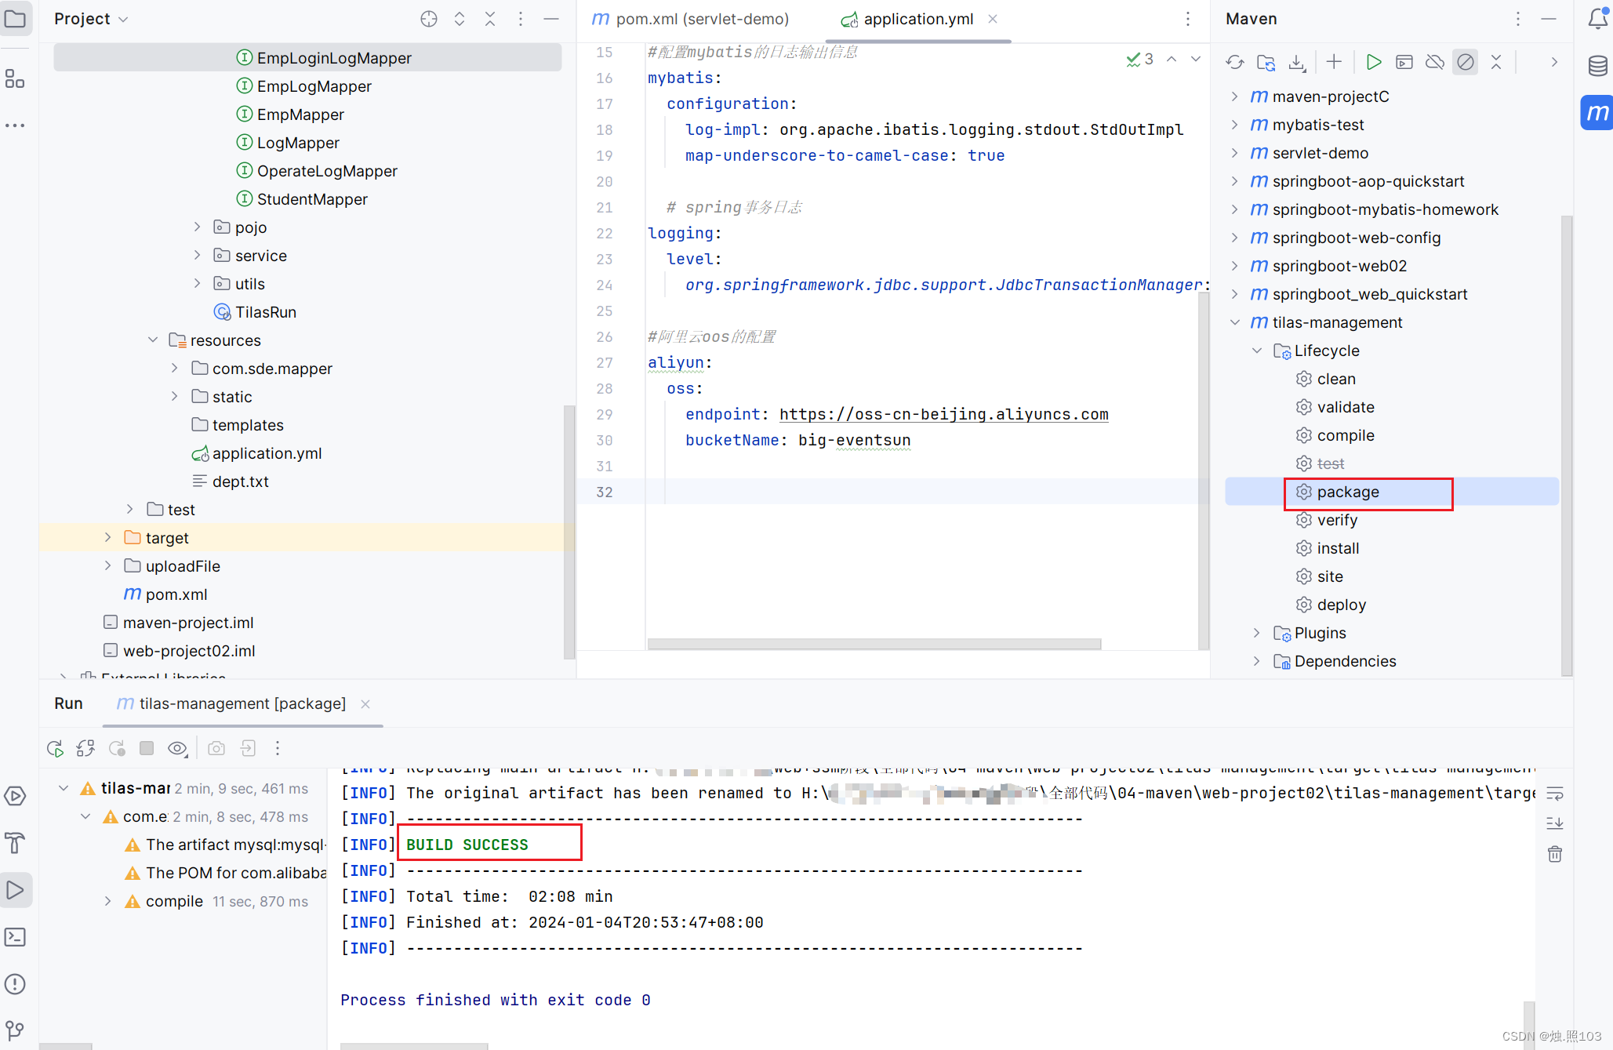Viewport: 1613px width, 1050px height.
Task: Toggle Skip Tests mode in Maven toolbar
Action: point(1465,63)
